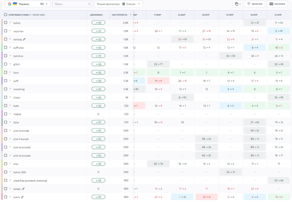Check the balmy row checkbox
The image size is (292, 202).
click(6, 22)
